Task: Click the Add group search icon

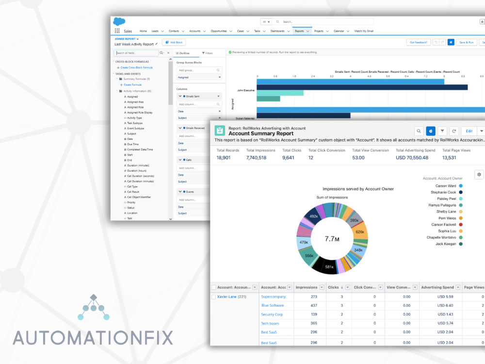Action: [x=218, y=70]
